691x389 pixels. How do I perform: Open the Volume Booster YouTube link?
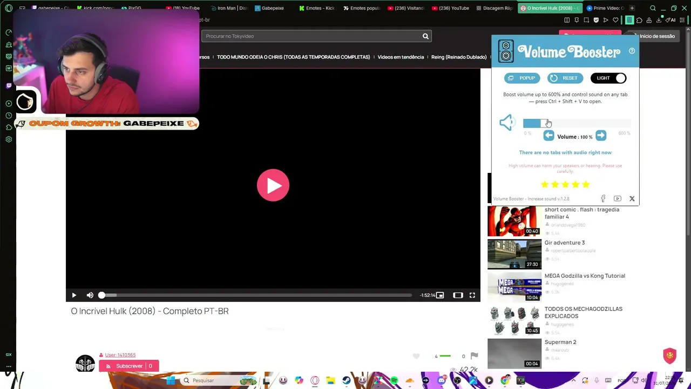tap(618, 199)
